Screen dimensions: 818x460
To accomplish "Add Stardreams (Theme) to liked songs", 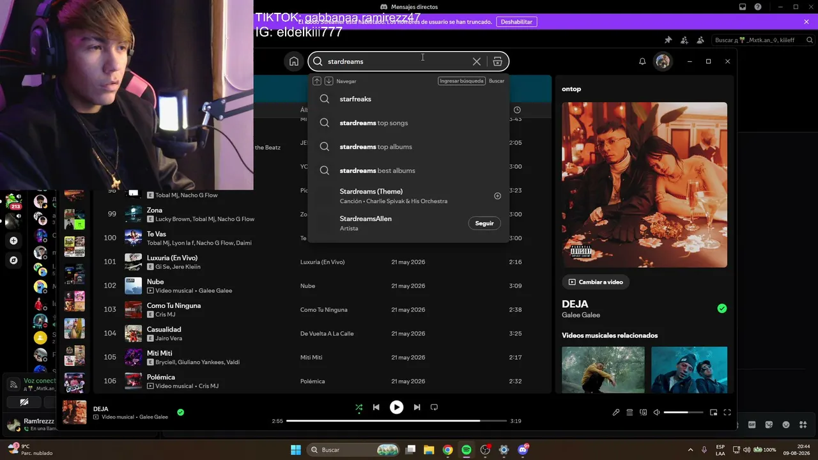I will pos(498,196).
